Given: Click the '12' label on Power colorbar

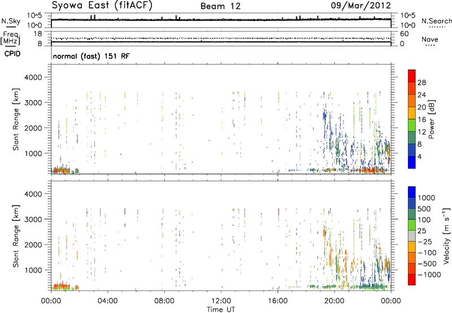Looking at the screenshot, I should coord(421,132).
